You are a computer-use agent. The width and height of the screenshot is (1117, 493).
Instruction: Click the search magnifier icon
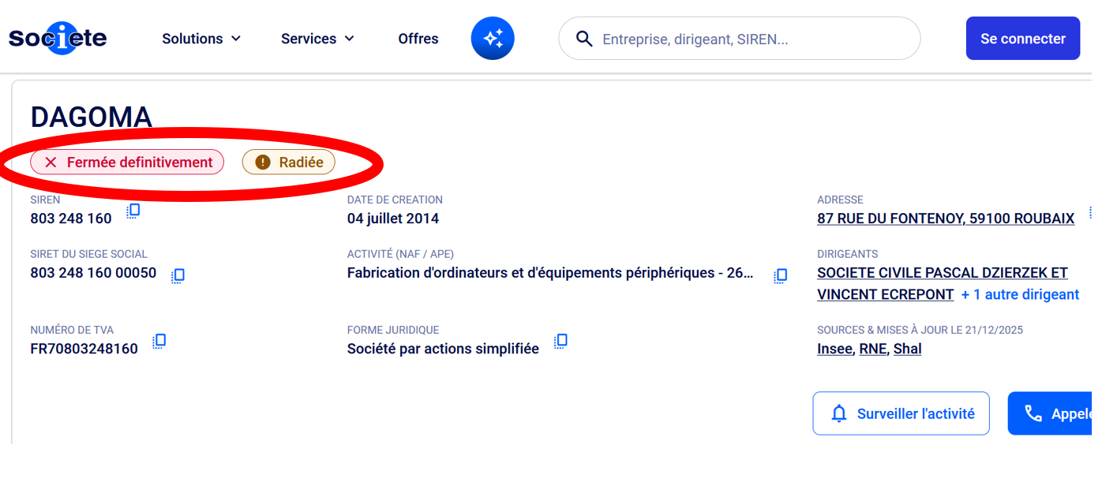[x=584, y=39]
